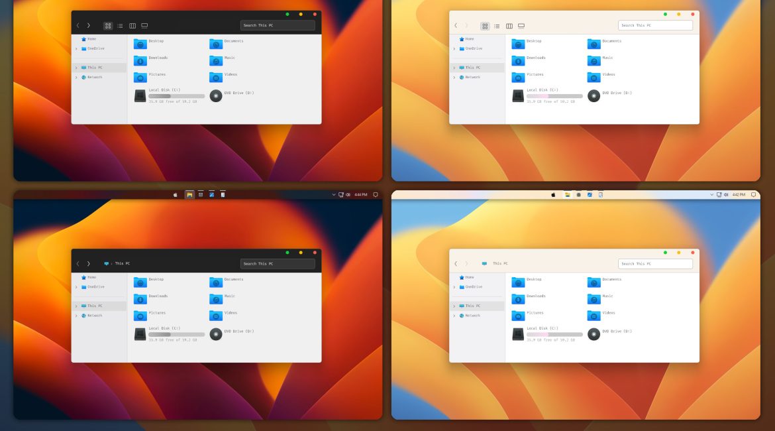Click the Apple logo in the dark taskbar
Image resolution: width=775 pixels, height=431 pixels.
pyautogui.click(x=176, y=195)
